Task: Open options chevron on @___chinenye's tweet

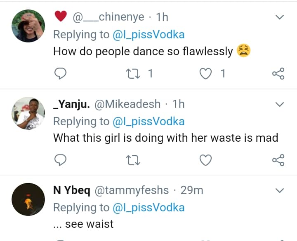Action: tap(280, 17)
